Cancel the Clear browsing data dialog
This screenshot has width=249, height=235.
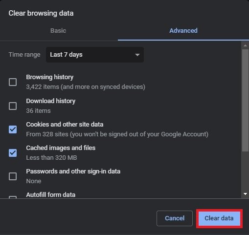175,218
